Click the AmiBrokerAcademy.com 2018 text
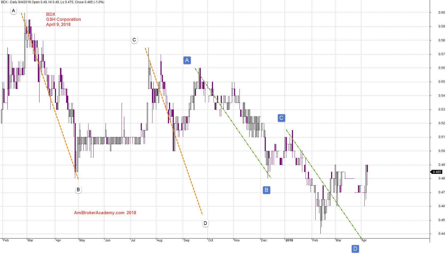 point(105,213)
